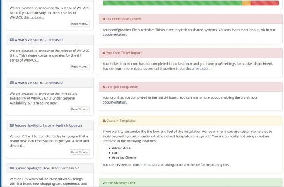Select the Lax Permissions Check heading text
284x187 pixels.
coord(123,19)
